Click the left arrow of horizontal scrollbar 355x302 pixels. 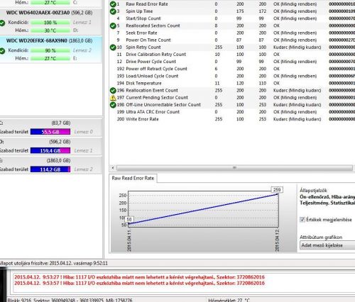(113, 168)
